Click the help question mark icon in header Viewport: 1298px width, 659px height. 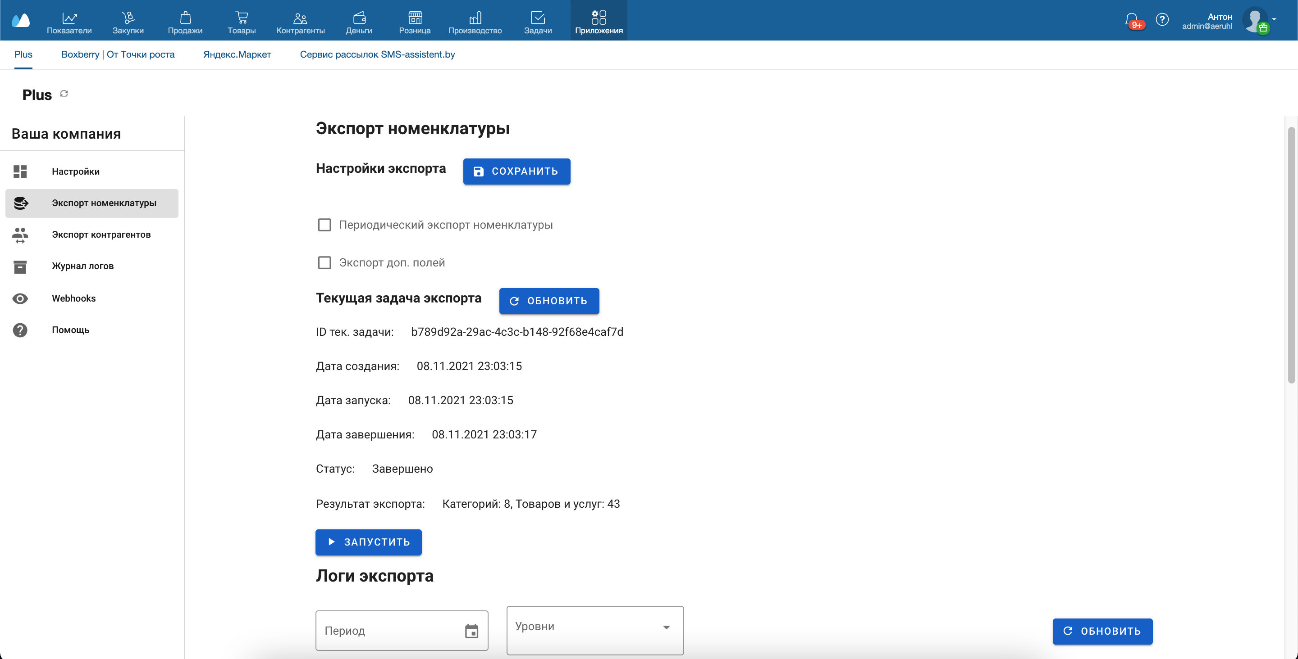[1162, 19]
